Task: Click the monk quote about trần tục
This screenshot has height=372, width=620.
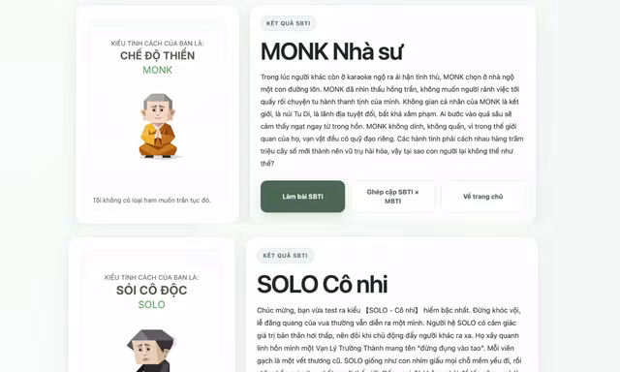Action: [152, 200]
